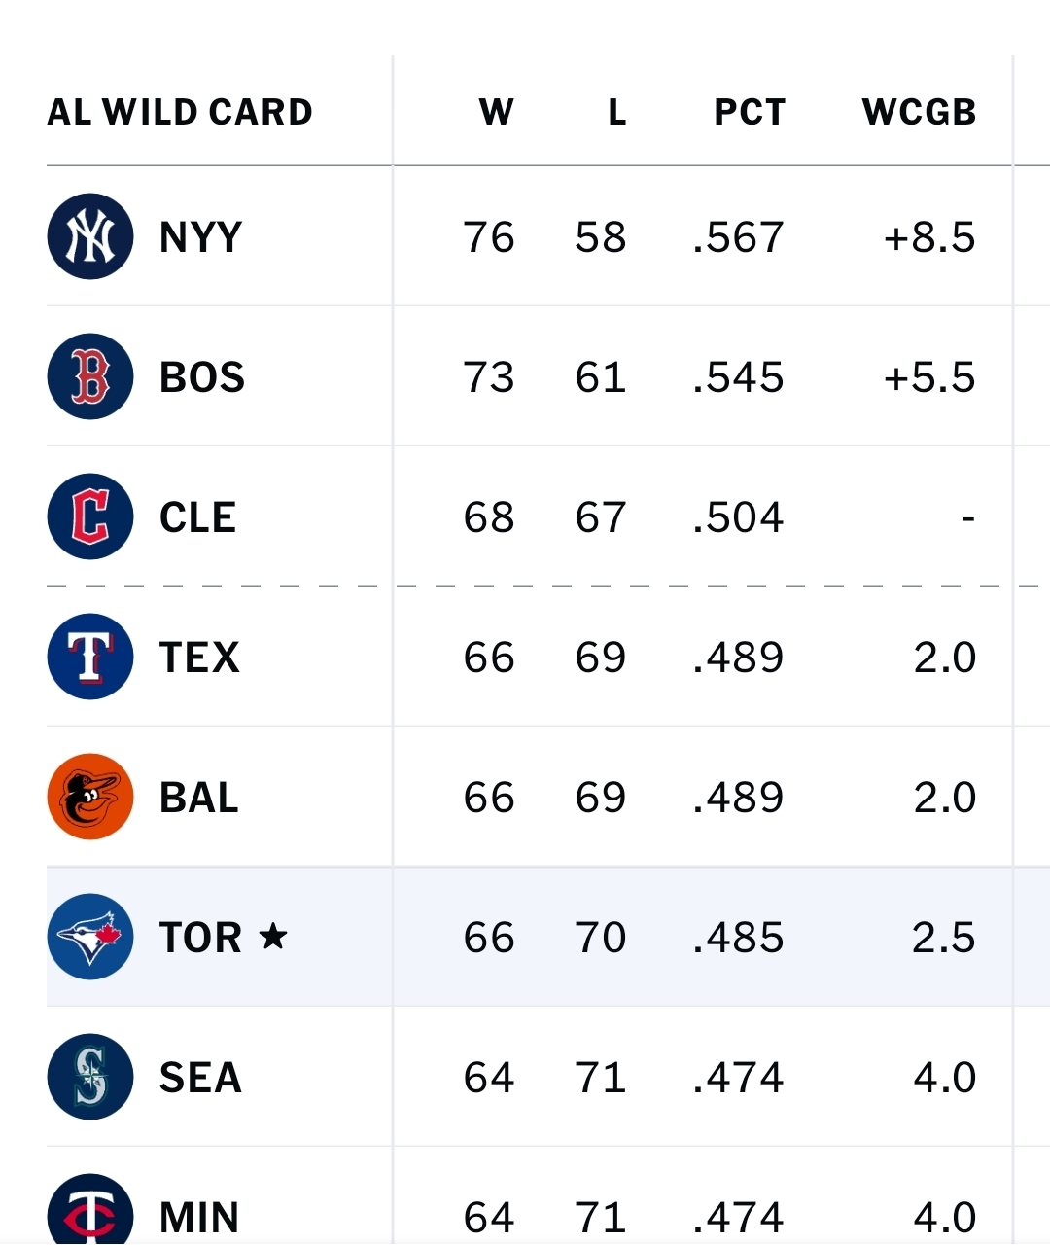Open the Yankees team logo
The width and height of the screenshot is (1050, 1245).
tap(90, 236)
